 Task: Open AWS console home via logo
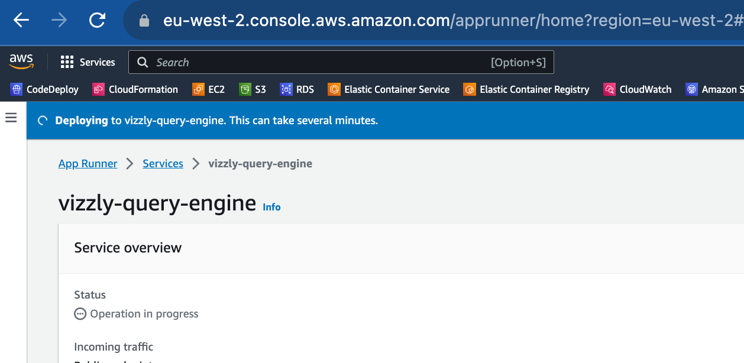(22, 61)
